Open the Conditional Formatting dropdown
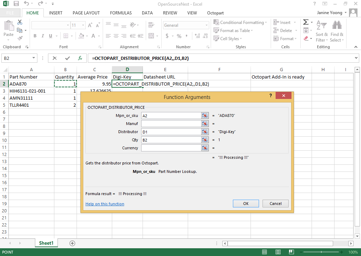The image size is (361, 256). click(x=241, y=23)
